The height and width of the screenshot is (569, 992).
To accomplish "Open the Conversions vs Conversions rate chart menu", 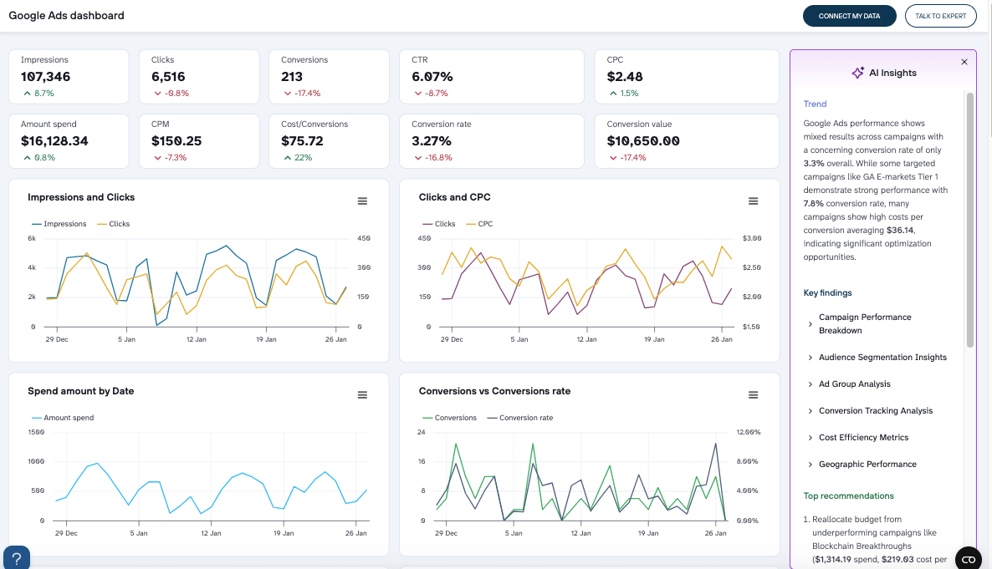I will click(x=753, y=394).
